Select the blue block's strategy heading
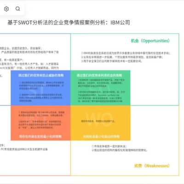This screenshot has width=184, height=184. point(41,75)
